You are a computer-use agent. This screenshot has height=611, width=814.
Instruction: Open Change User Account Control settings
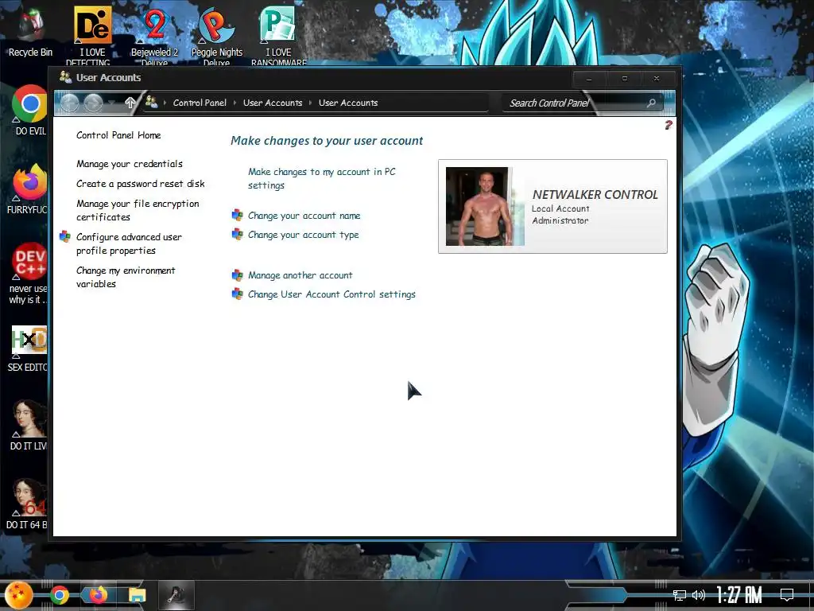[331, 294]
